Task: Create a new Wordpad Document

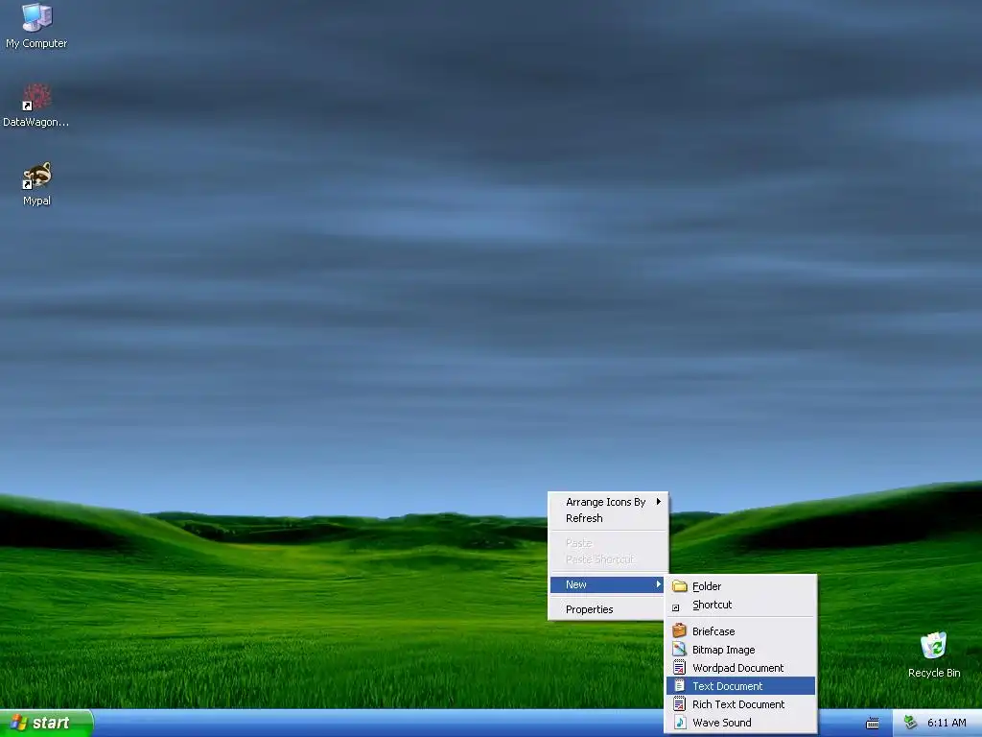Action: pos(741,668)
